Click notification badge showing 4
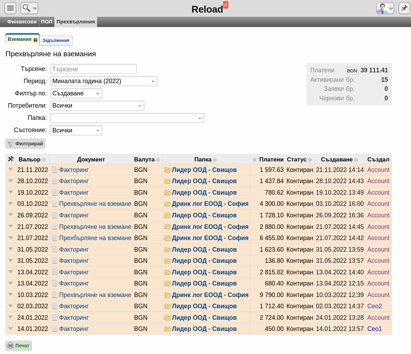This screenshot has height=354, width=411. (226, 5)
